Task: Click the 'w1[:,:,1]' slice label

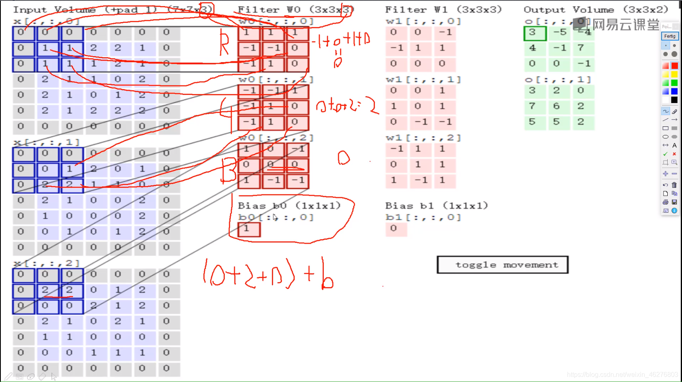Action: pos(423,79)
